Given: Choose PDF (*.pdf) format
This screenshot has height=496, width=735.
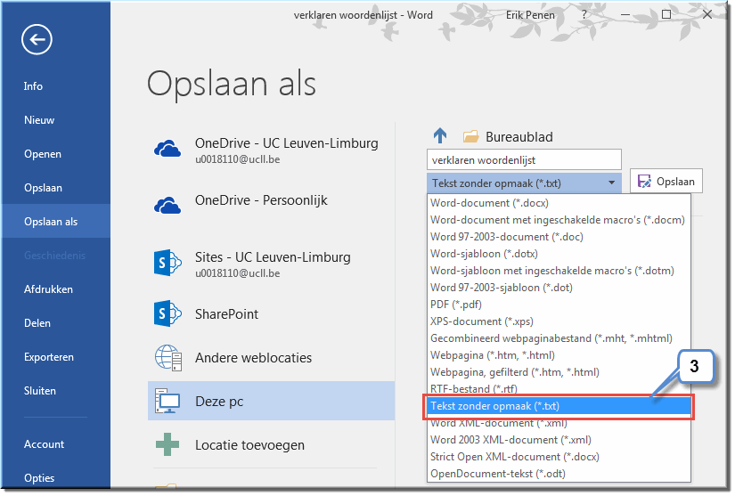Looking at the screenshot, I should (x=559, y=305).
